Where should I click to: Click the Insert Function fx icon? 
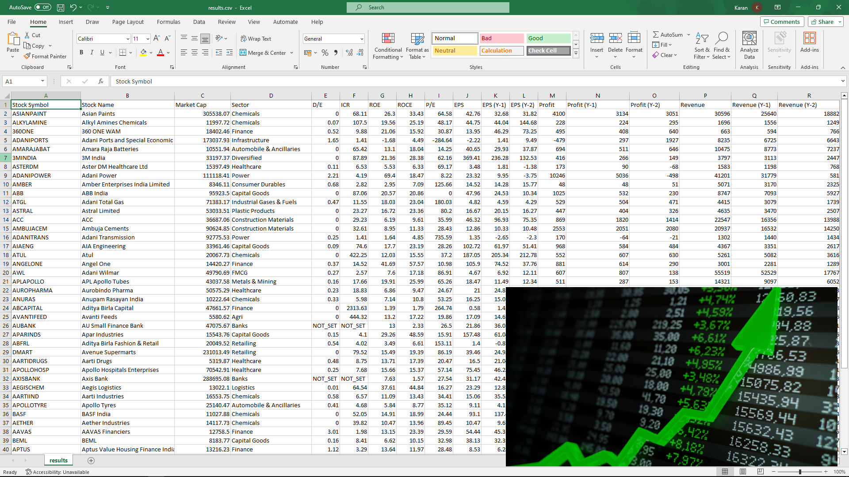coord(101,81)
